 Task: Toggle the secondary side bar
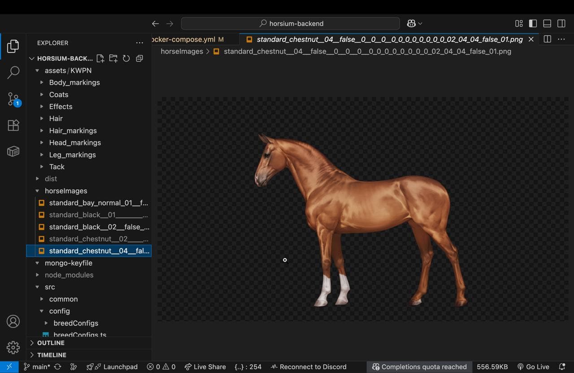pyautogui.click(x=561, y=24)
